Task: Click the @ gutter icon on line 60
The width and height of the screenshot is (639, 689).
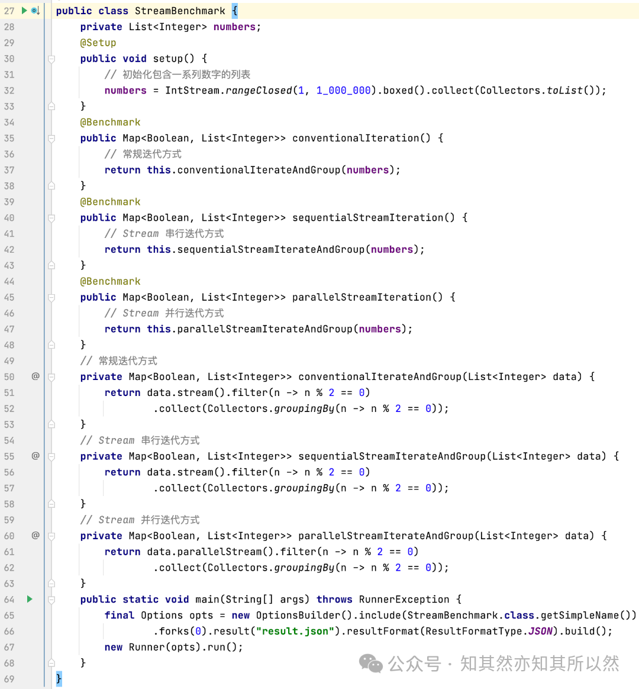Action: point(35,535)
